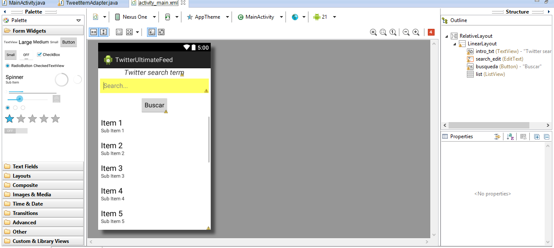Zoom in the layout canvas
The image size is (554, 248).
[416, 32]
